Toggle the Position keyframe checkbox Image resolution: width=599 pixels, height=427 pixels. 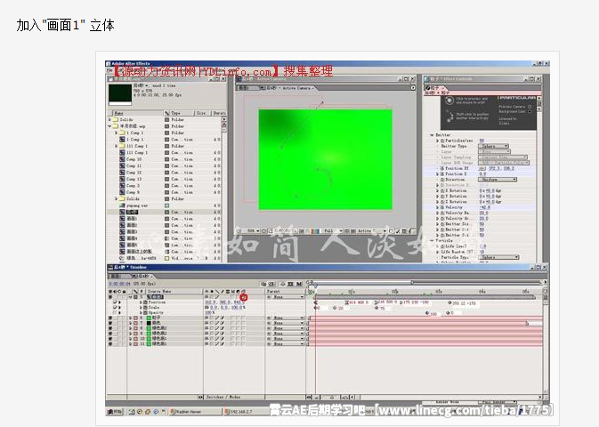pos(115,302)
